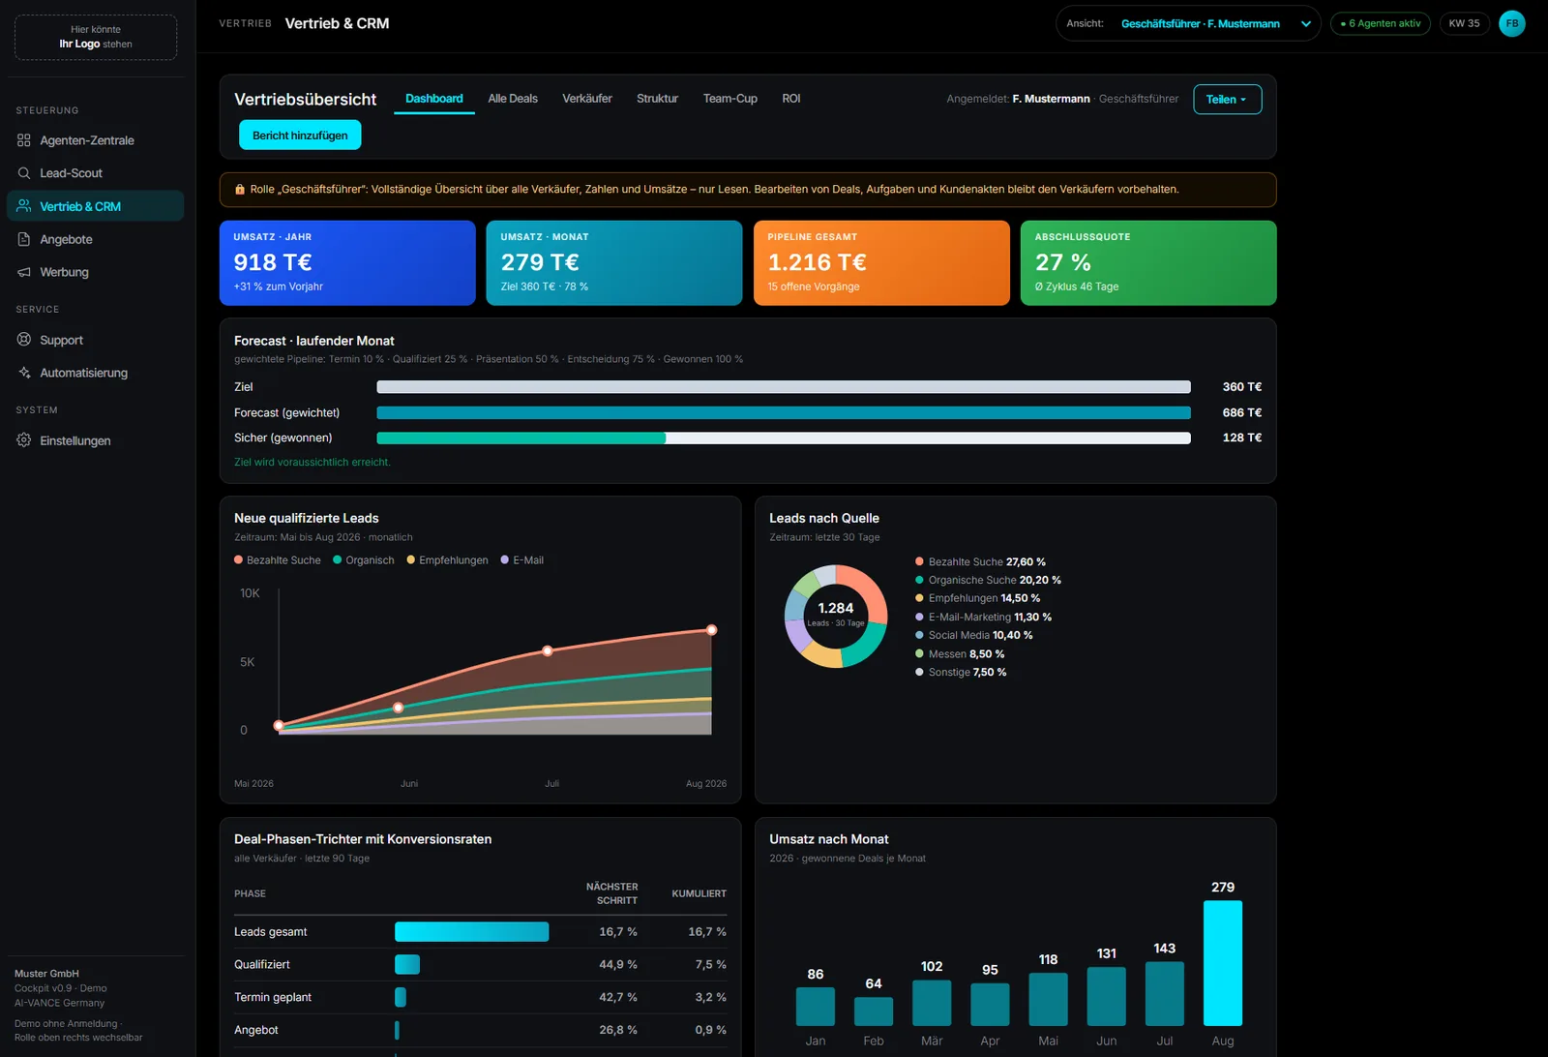Open the FB user avatar

(x=1512, y=23)
